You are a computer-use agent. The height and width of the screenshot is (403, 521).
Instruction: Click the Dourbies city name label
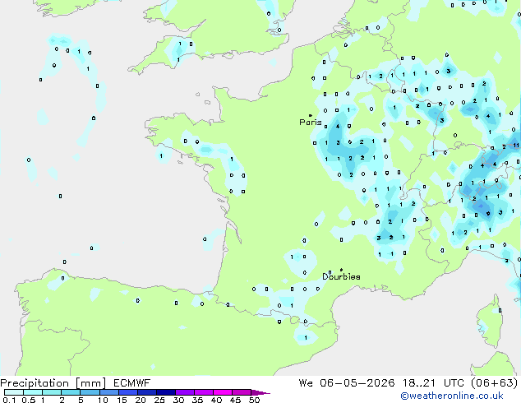(x=341, y=276)
